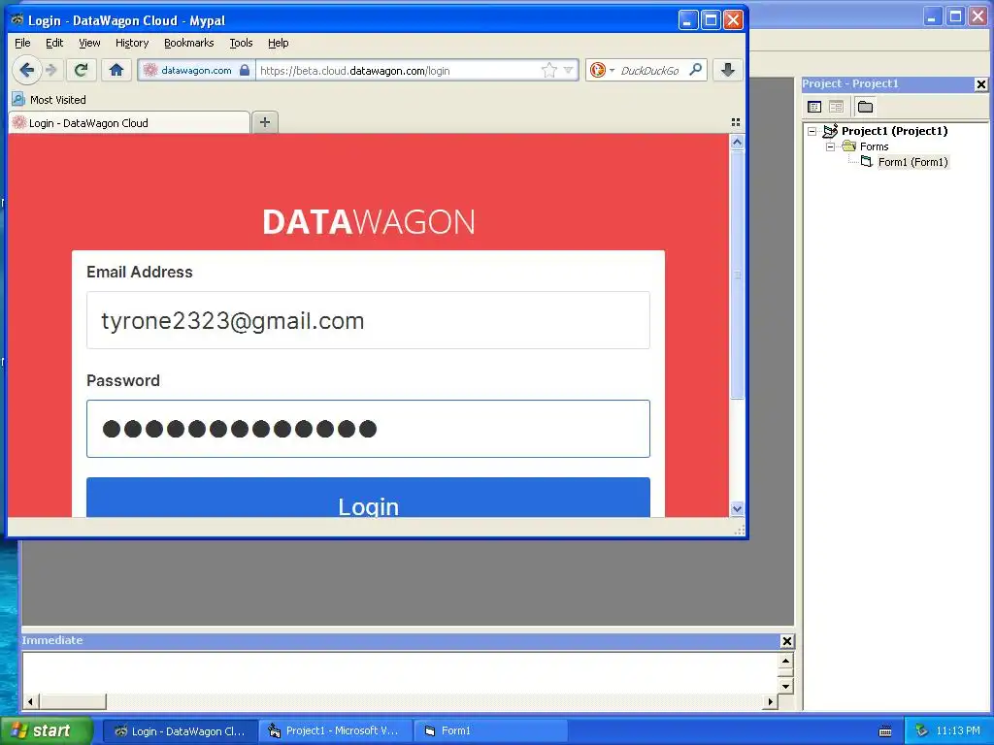Screen dimensions: 994x745
Task: Select the Forms folder in project tree
Action: 874,146
